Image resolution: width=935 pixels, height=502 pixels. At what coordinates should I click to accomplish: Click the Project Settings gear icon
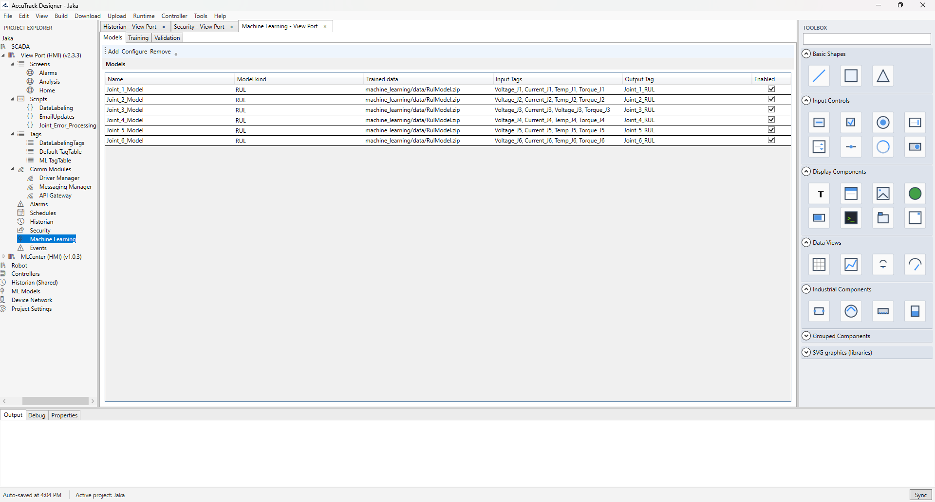pyautogui.click(x=3, y=309)
